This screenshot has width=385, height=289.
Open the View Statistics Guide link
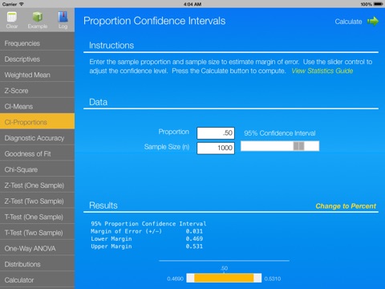pyautogui.click(x=322, y=71)
